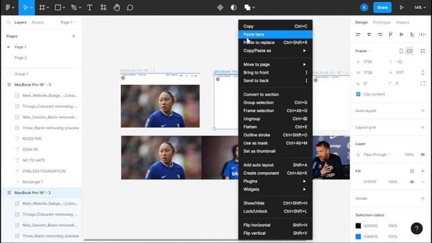Toggle constrain proportions icon
The width and height of the screenshot is (432, 243).
click(423, 73)
